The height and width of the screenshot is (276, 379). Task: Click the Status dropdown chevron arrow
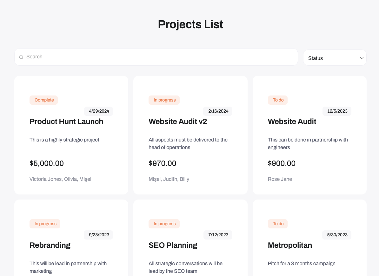(x=362, y=58)
